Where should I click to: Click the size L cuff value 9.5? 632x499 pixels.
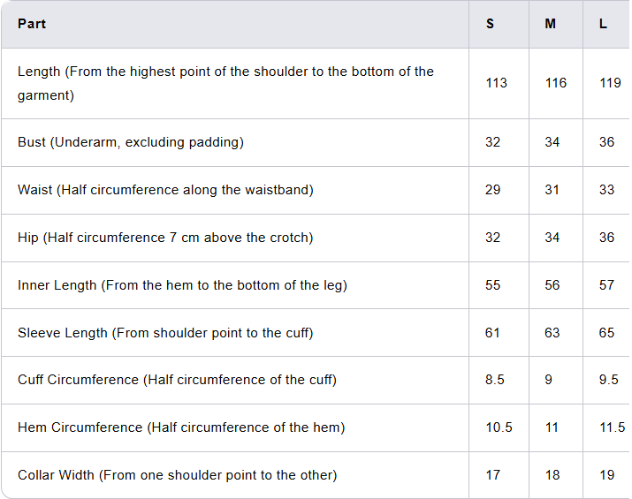[x=608, y=380]
